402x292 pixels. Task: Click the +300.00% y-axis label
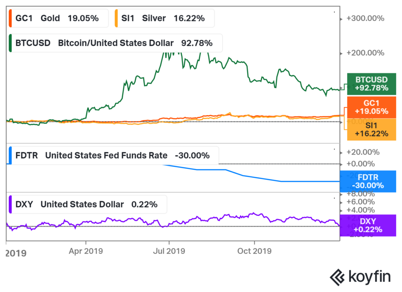pos(365,19)
